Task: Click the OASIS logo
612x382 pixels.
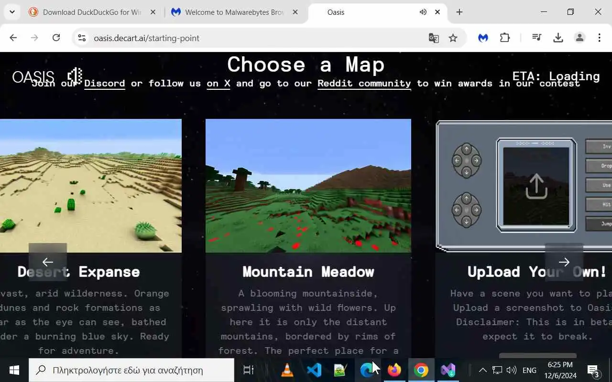Action: coord(33,77)
